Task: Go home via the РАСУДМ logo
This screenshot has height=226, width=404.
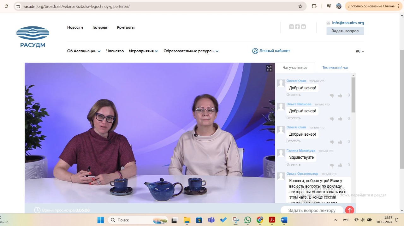Action: coord(33,37)
